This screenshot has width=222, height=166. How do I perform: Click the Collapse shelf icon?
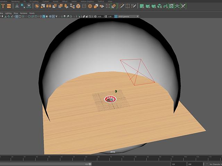84,6
